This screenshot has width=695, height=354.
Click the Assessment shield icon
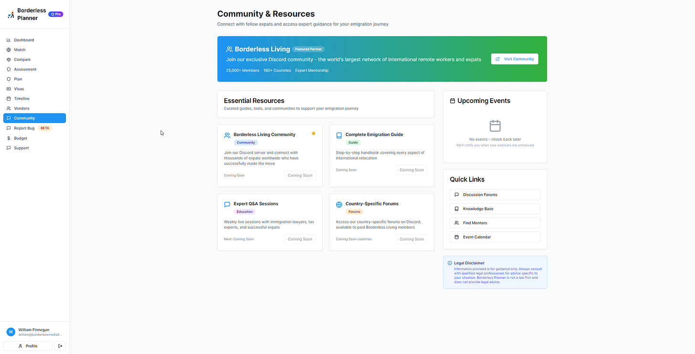[x=9, y=69]
